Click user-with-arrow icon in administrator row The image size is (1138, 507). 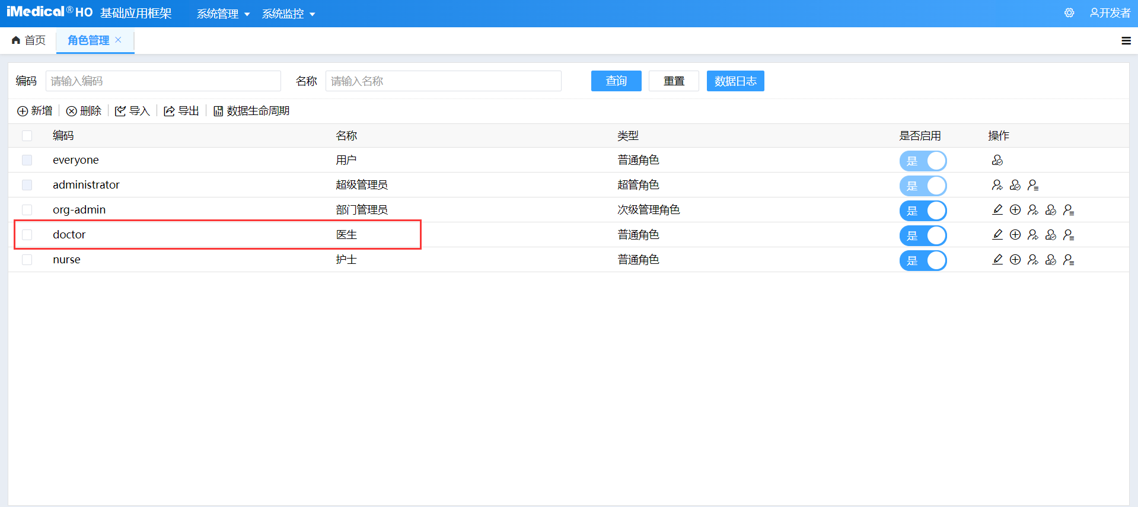point(997,185)
